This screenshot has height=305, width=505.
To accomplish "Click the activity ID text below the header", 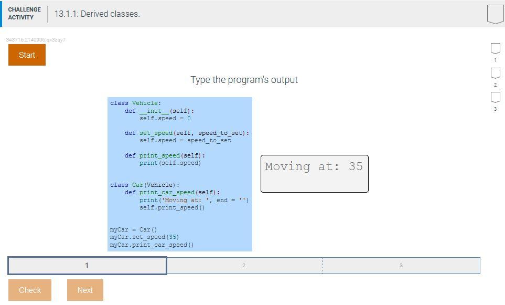I will point(35,40).
